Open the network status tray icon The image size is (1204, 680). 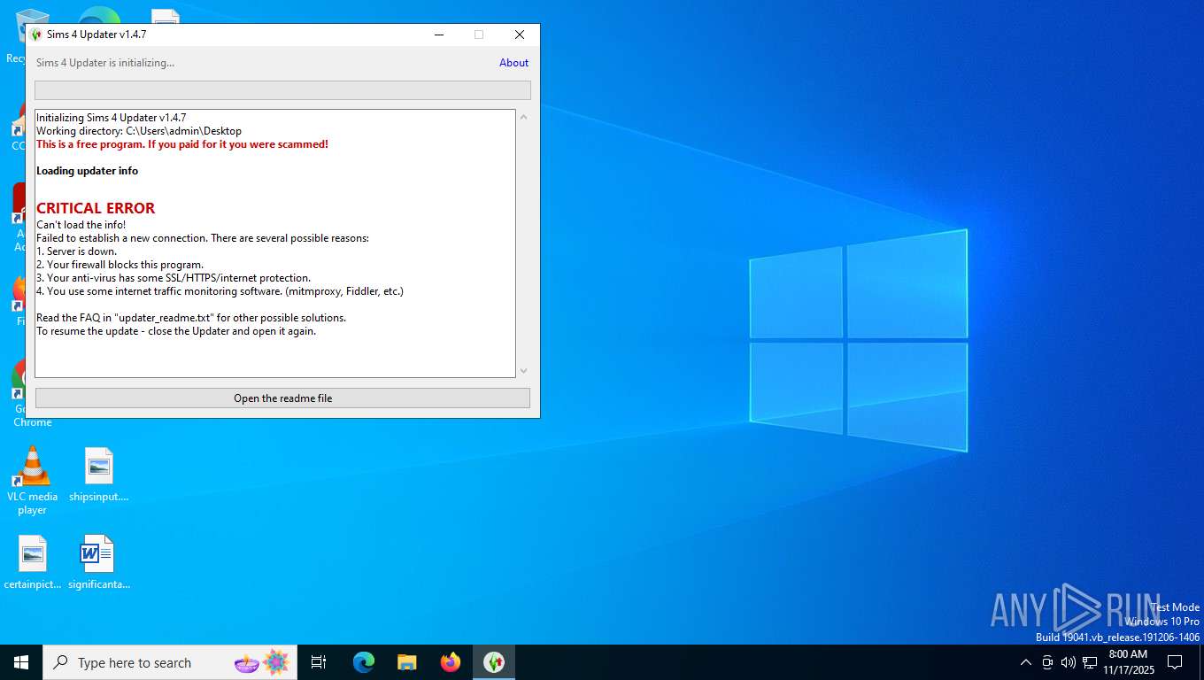pos(1090,662)
